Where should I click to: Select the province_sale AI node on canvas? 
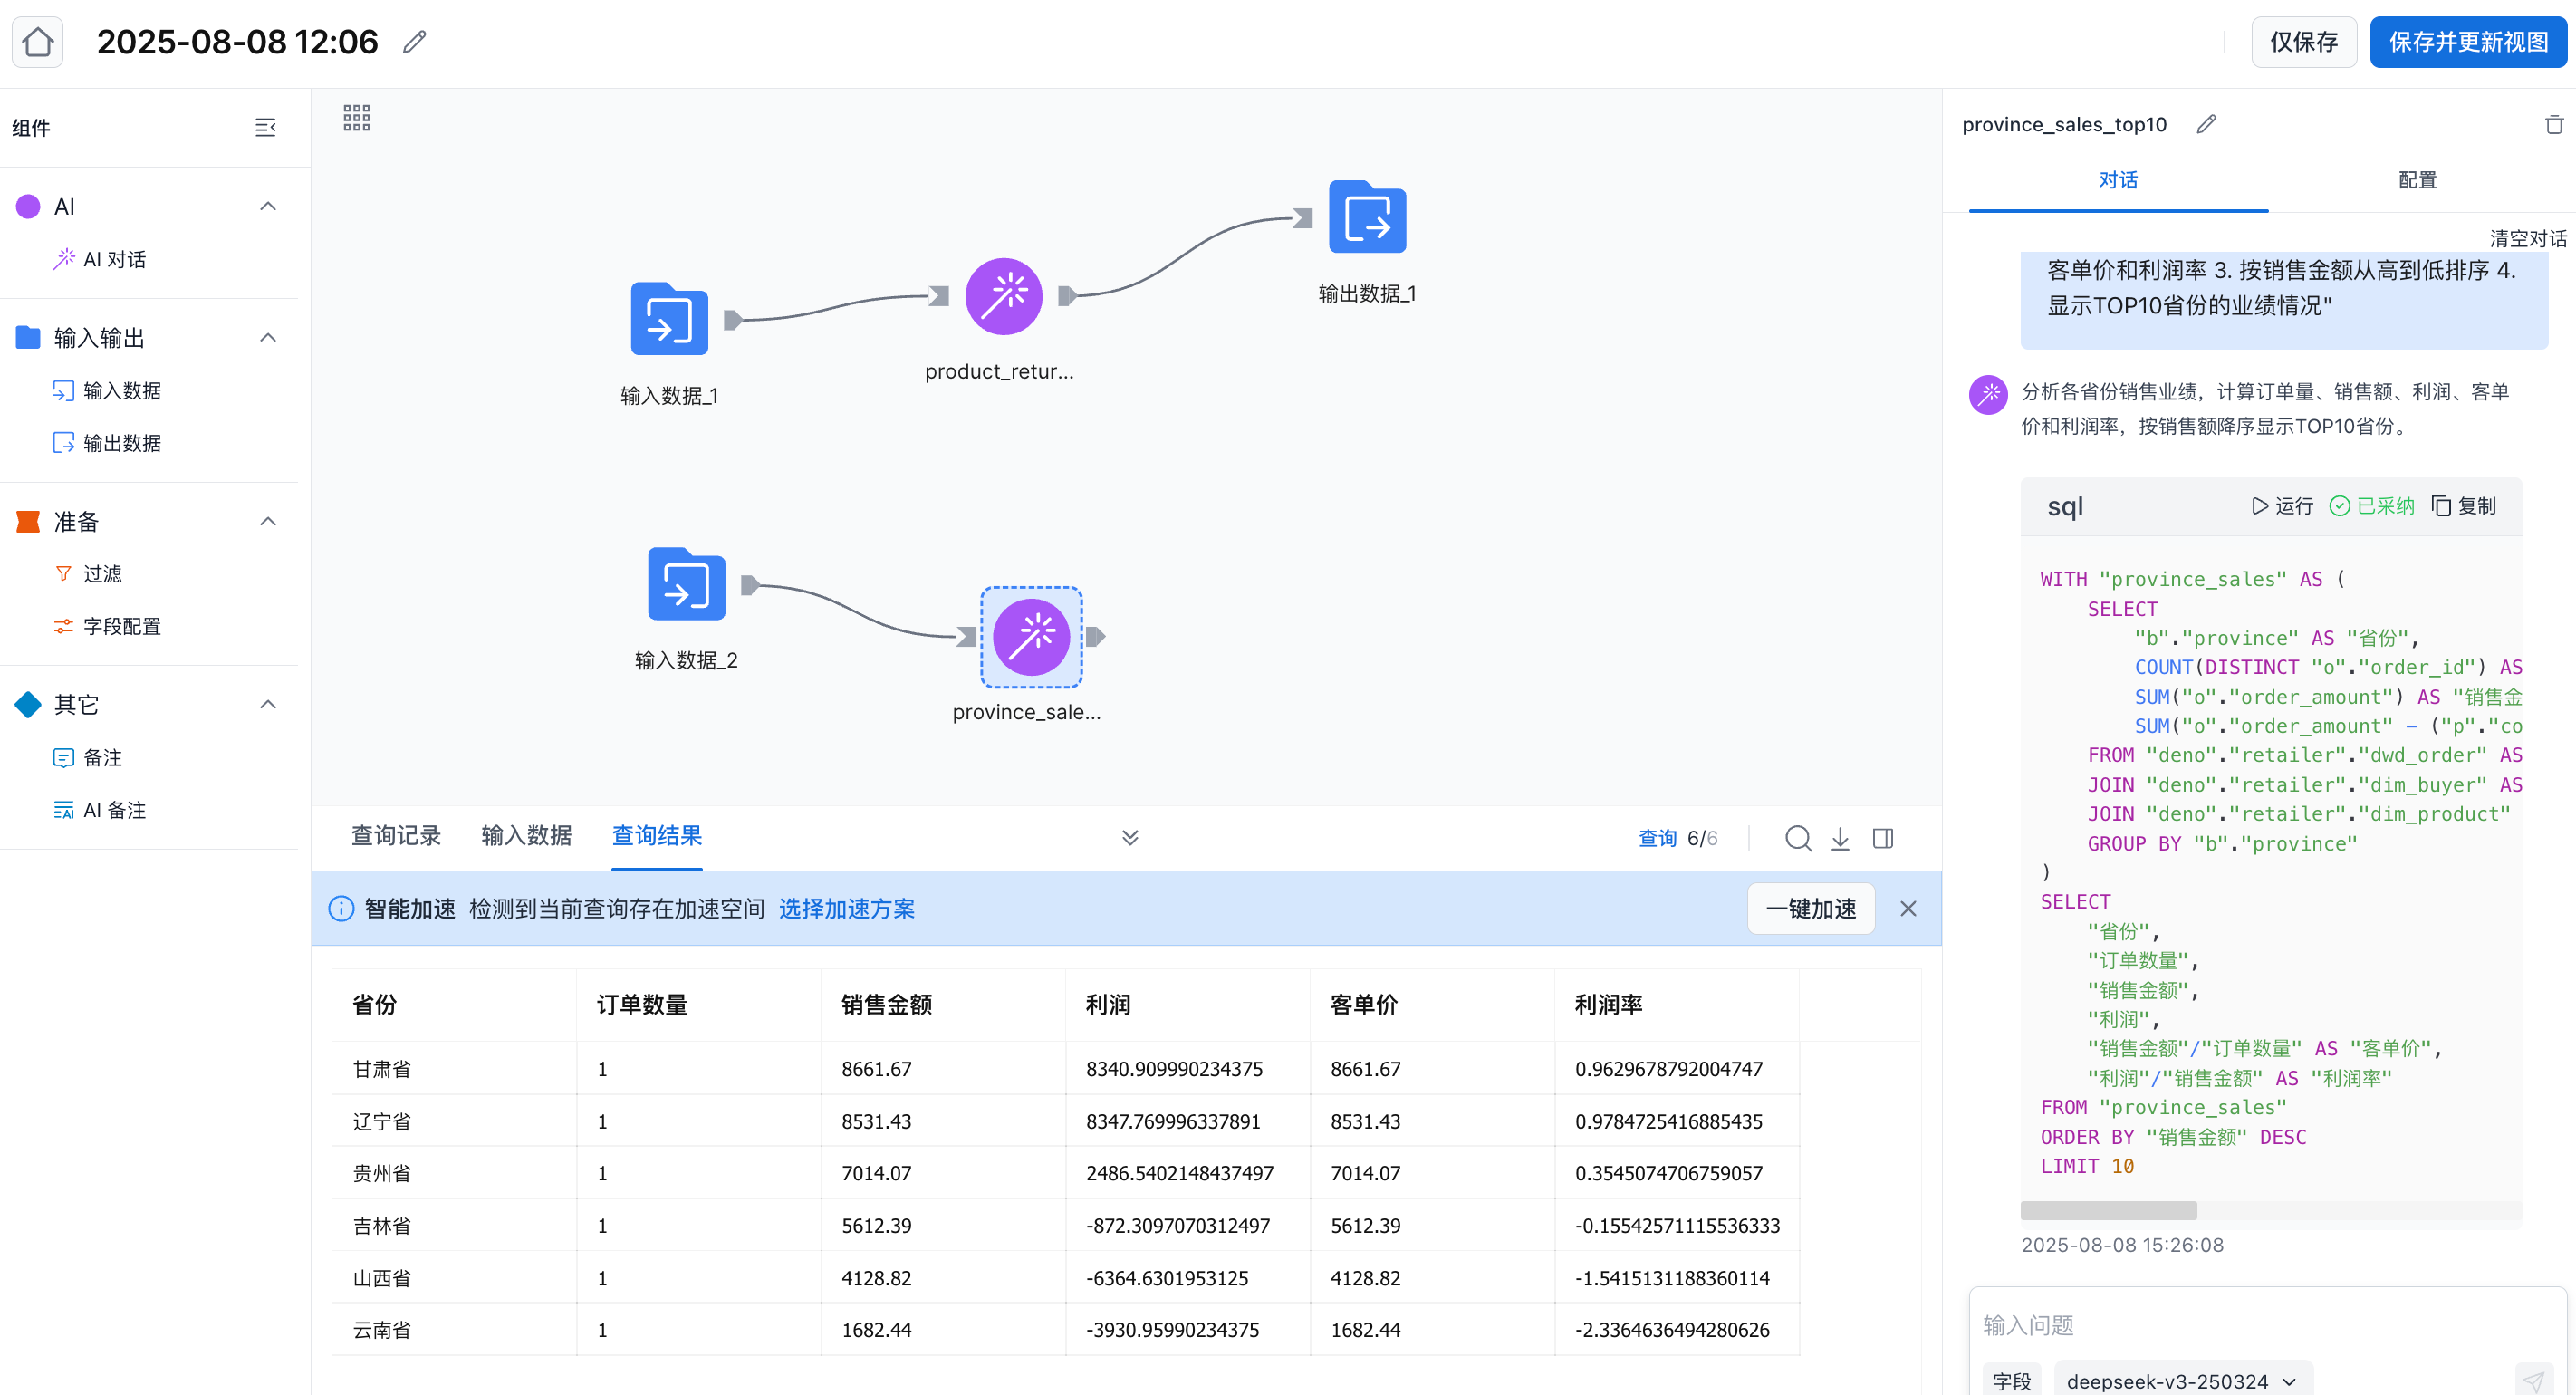point(1030,637)
